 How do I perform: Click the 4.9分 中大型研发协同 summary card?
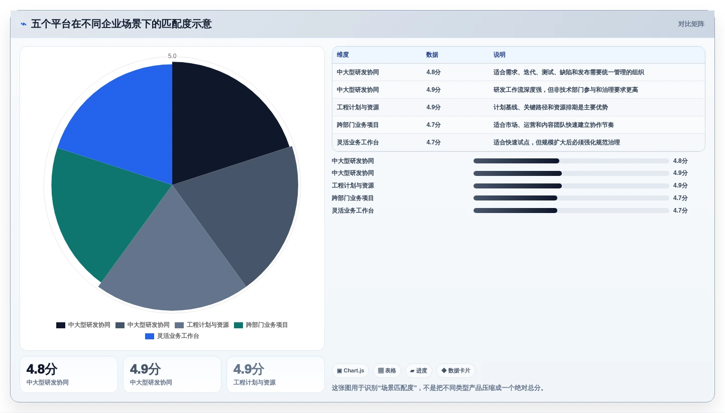coord(172,374)
